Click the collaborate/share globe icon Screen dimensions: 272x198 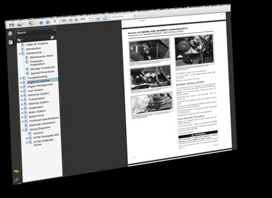pyautogui.click(x=31, y=23)
